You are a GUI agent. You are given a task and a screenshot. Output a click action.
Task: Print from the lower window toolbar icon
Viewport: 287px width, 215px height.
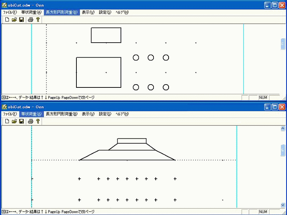point(31,121)
